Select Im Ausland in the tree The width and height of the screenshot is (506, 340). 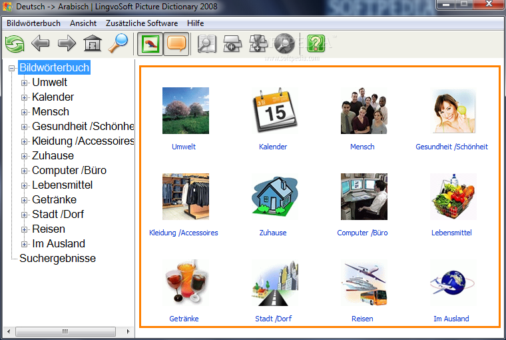pyautogui.click(x=59, y=243)
